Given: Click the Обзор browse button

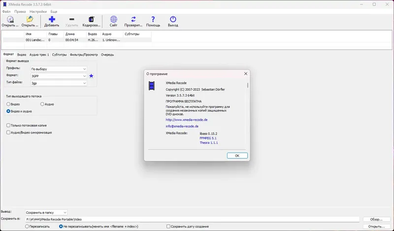Looking at the screenshot, I should [376, 220].
